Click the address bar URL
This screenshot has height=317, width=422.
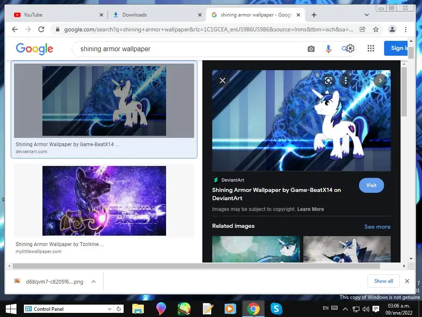point(209,29)
